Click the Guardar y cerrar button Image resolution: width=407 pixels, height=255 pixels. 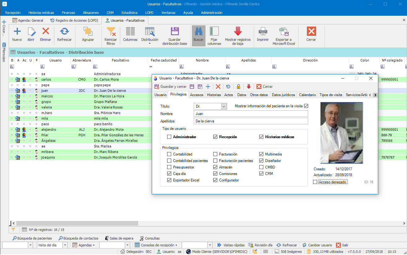click(170, 87)
